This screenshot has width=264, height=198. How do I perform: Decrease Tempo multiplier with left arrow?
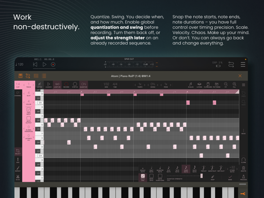click(135, 85)
